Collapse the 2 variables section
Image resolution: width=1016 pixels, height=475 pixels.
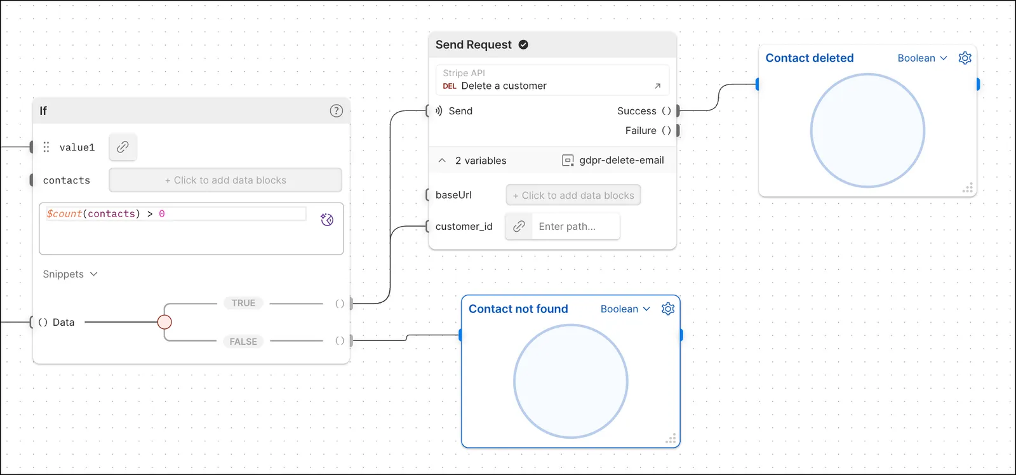pos(442,161)
